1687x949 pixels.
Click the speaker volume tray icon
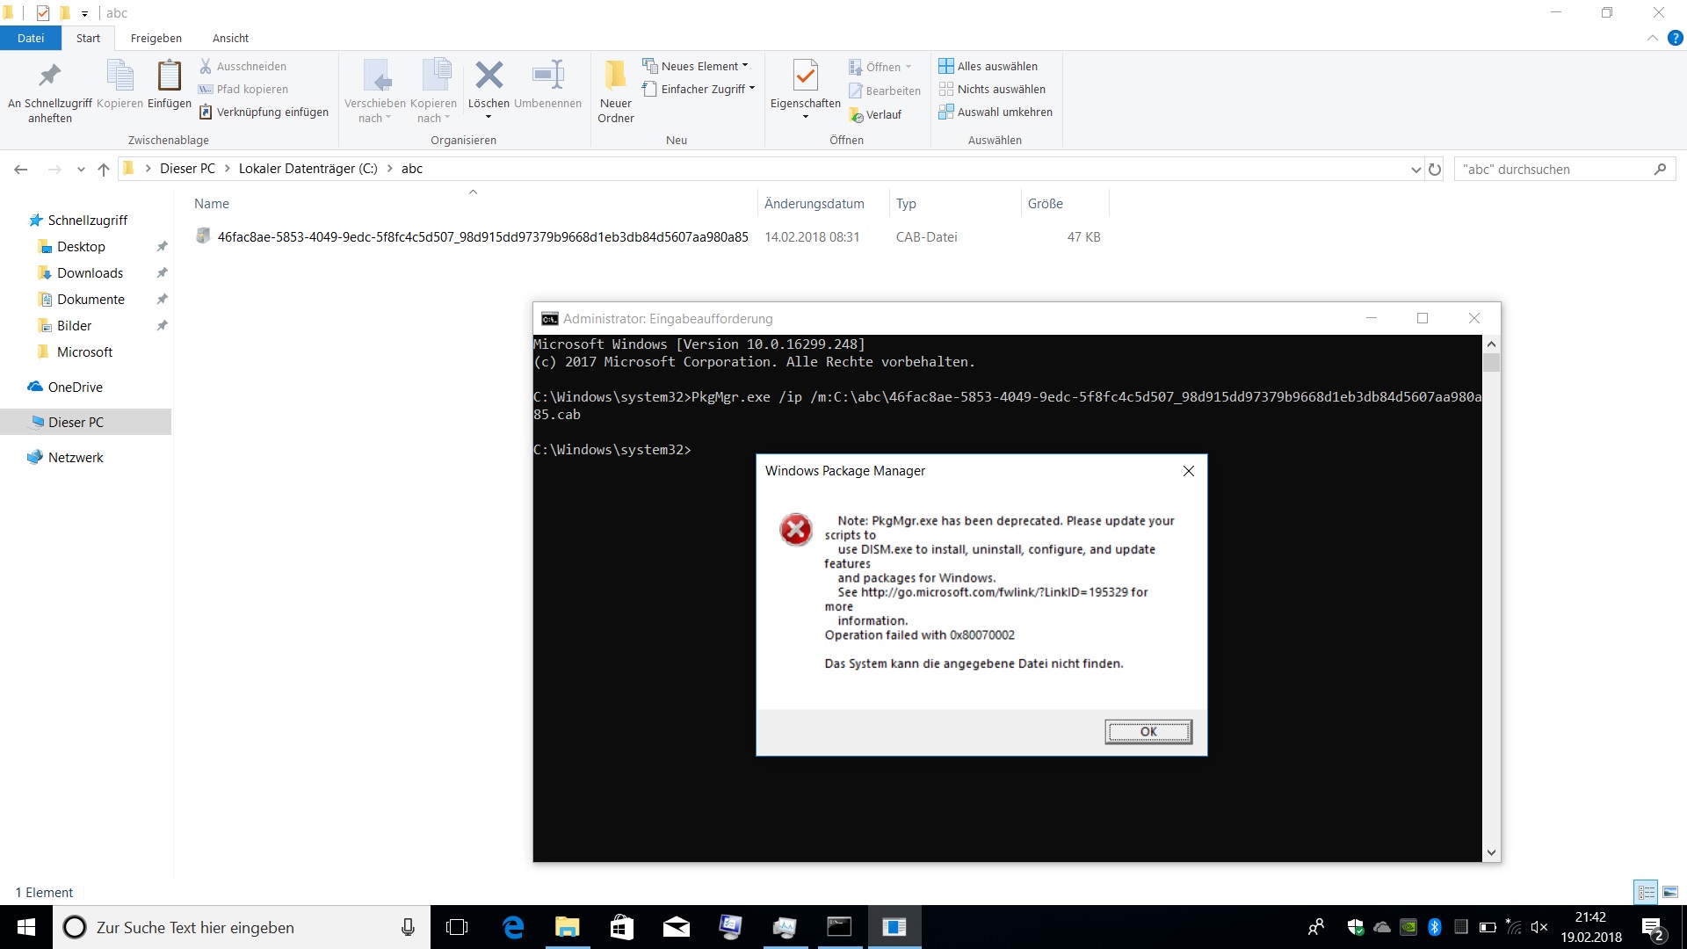coord(1539,927)
